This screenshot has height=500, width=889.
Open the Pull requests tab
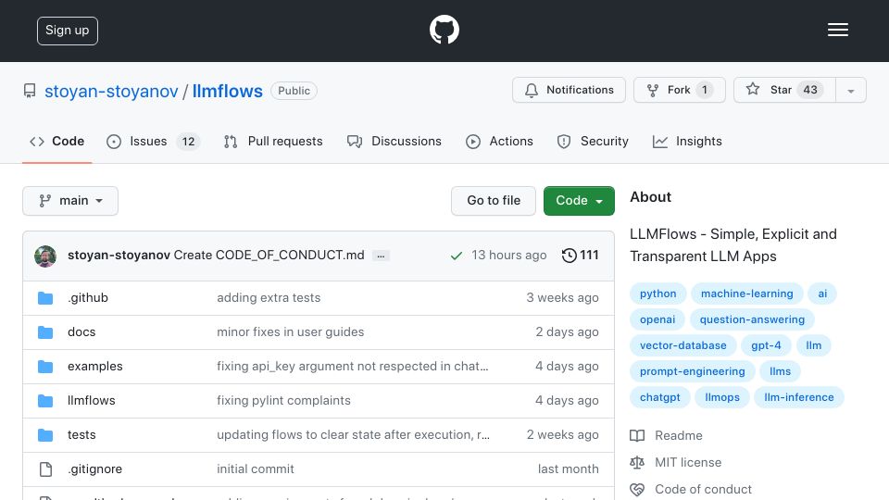coord(273,142)
